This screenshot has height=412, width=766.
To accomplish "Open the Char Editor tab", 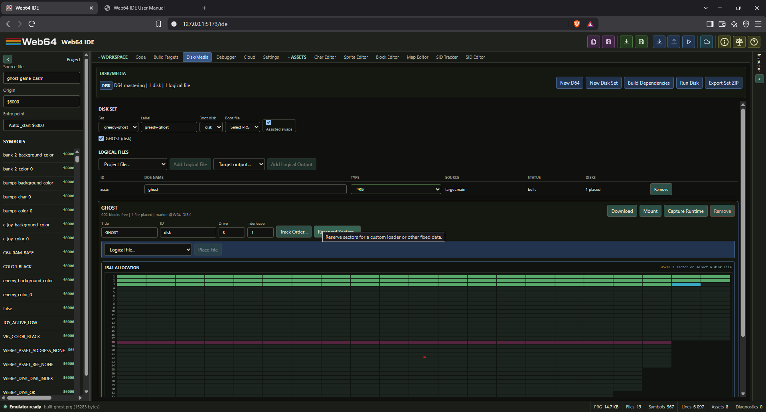I will coord(325,57).
